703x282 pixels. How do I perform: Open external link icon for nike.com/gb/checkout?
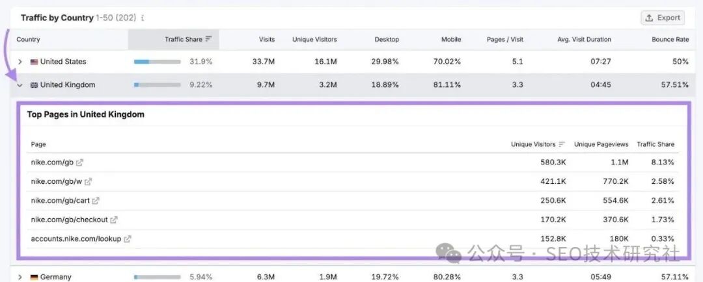coord(115,220)
